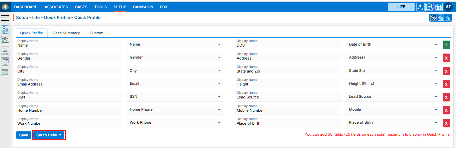Click the LIFE module button
Image resolution: width=456 pixels, height=148 pixels.
(x=401, y=7)
